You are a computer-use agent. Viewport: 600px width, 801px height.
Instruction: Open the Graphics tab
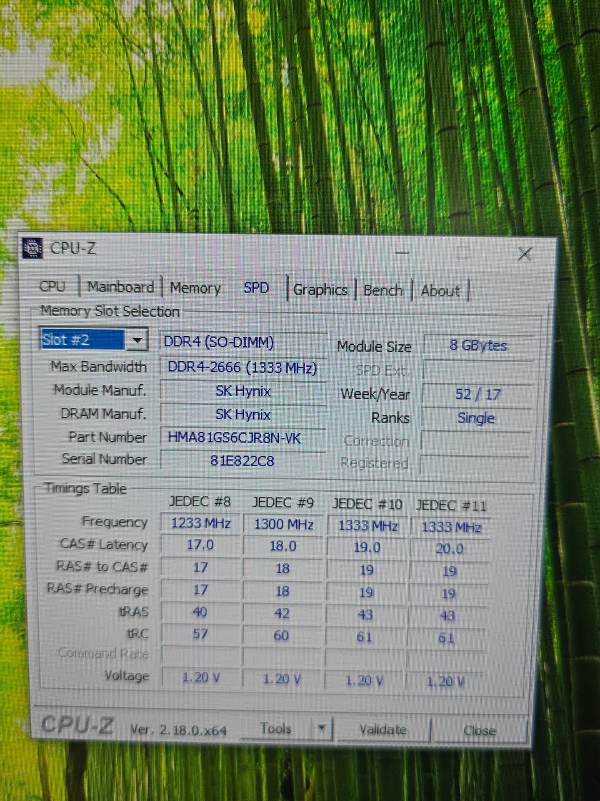pos(321,290)
